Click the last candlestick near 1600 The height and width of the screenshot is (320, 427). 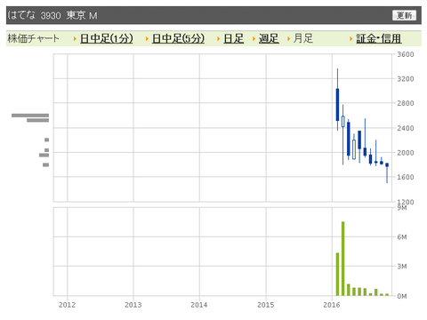pos(387,172)
